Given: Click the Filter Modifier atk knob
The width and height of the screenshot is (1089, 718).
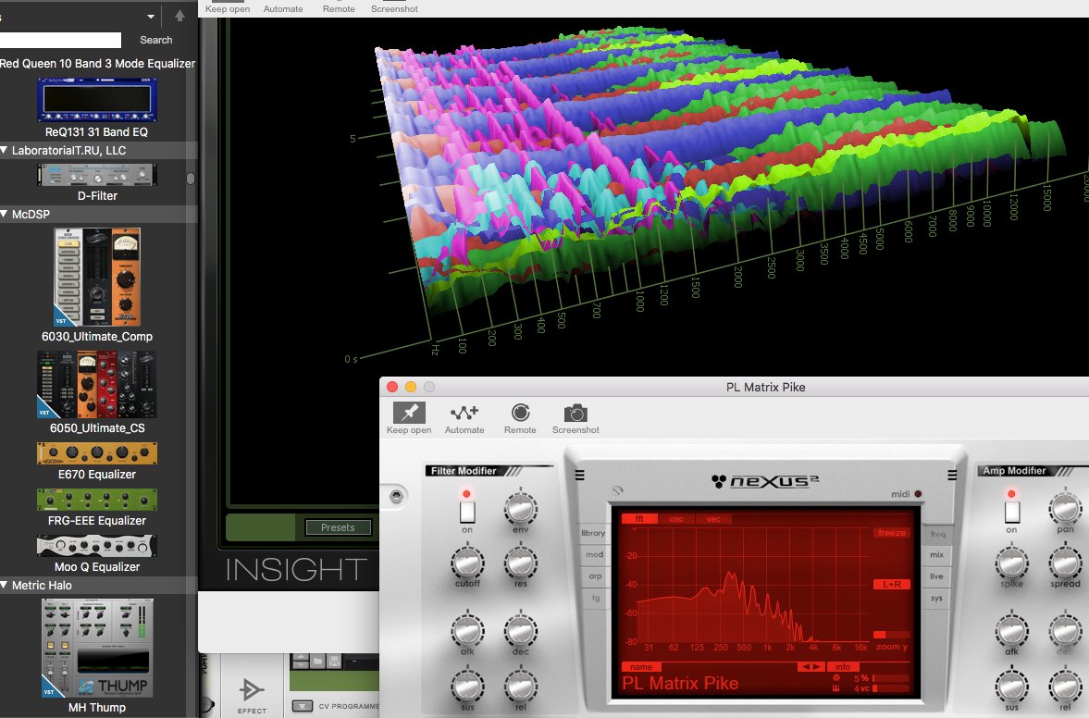Looking at the screenshot, I should (467, 629).
